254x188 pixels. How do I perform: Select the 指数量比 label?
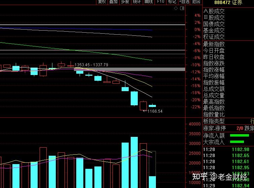[214, 115]
